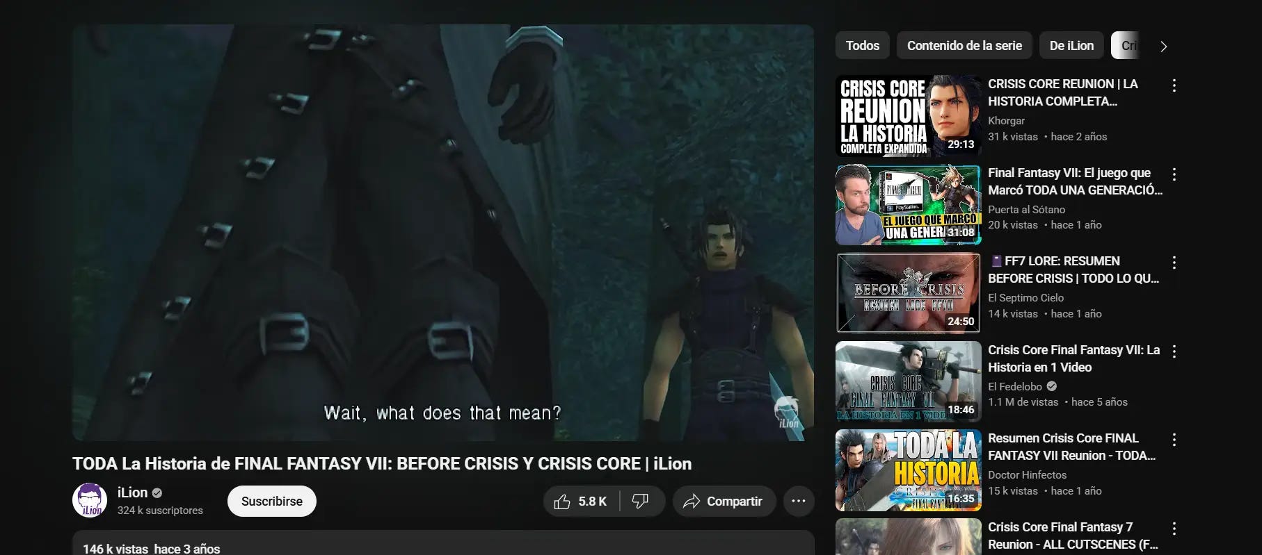1262x555 pixels.
Task: Click iLion watermark in video corner
Action: pyautogui.click(x=788, y=413)
